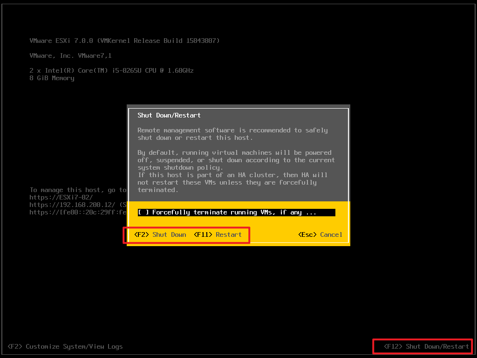
Task: Select the 'By default, running virtual machines' line
Action: click(234, 152)
